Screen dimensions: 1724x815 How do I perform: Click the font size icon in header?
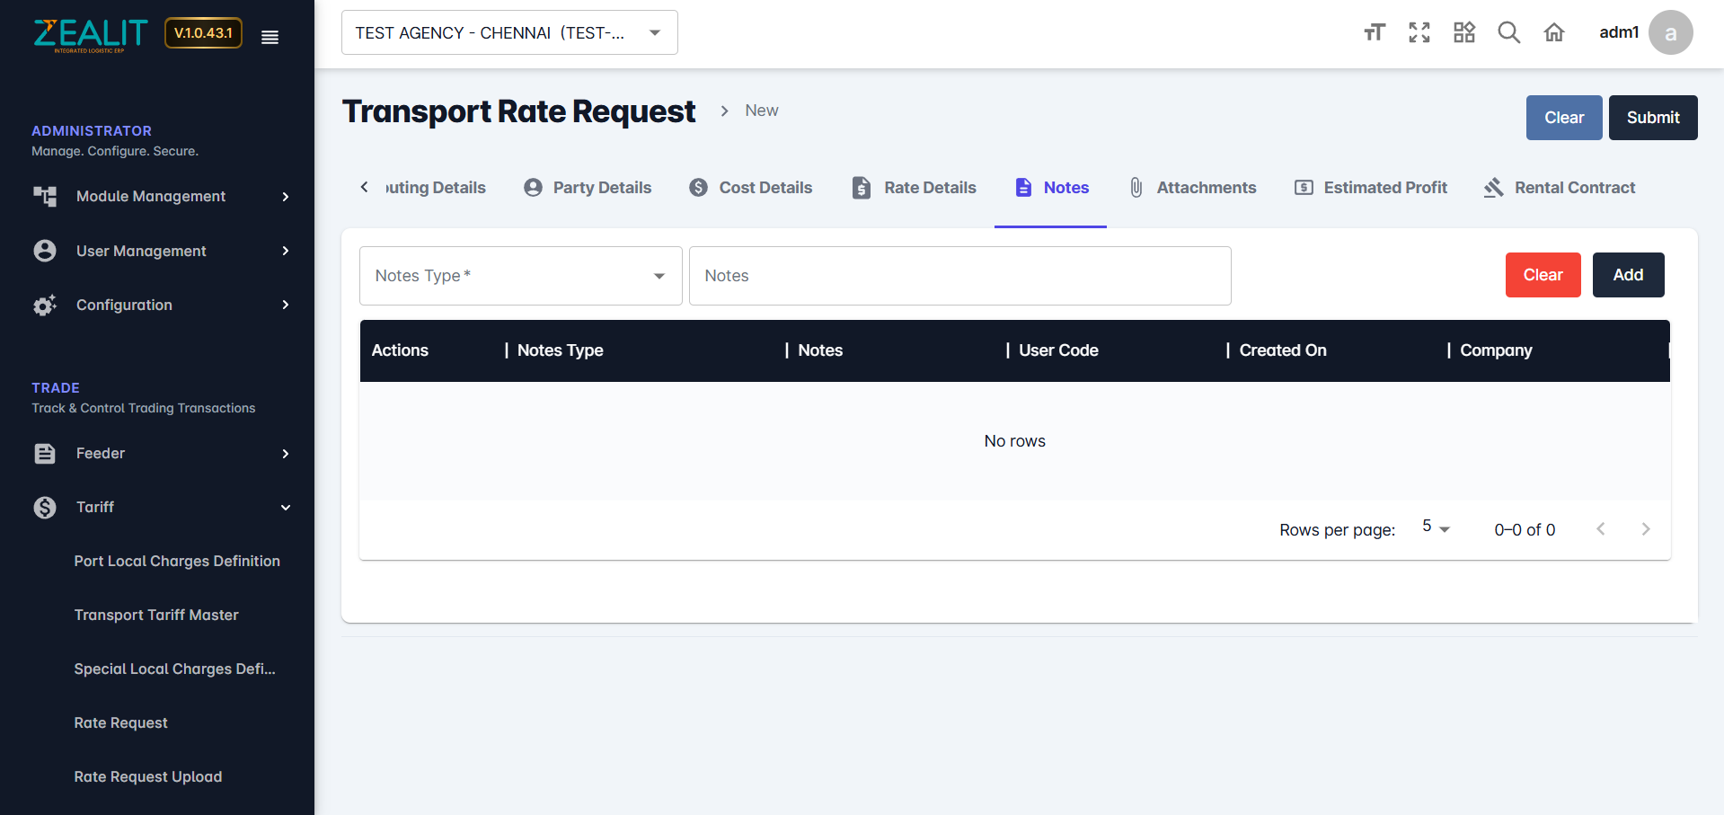tap(1374, 33)
